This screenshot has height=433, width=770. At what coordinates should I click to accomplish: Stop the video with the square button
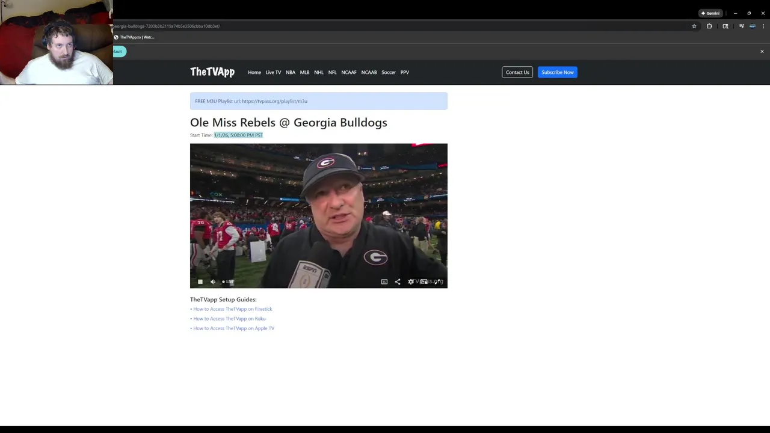[x=200, y=281]
